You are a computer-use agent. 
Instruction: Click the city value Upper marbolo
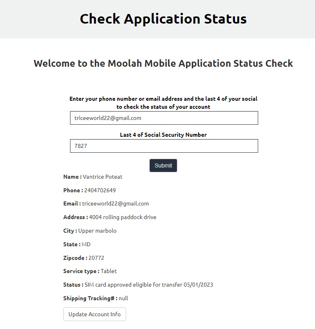(97, 231)
